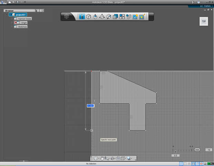Screen dimensions: 214x166
Task: Toggle the Origin folder visibility
Action: click(16, 22)
